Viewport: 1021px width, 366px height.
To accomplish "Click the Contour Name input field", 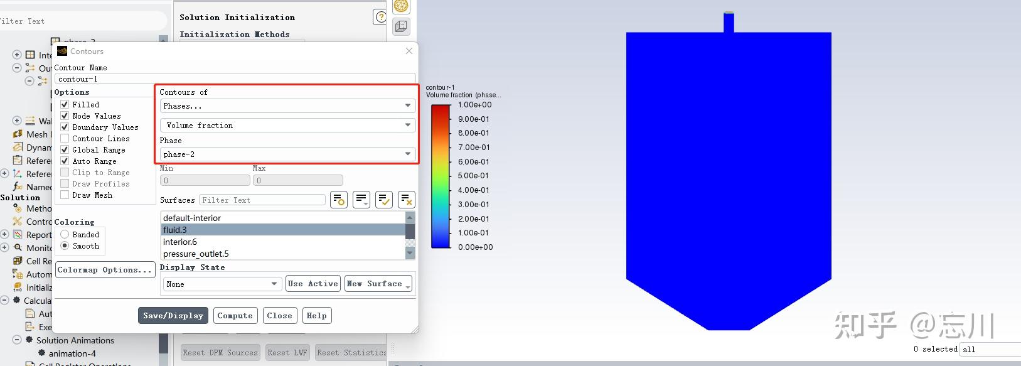I will (235, 78).
